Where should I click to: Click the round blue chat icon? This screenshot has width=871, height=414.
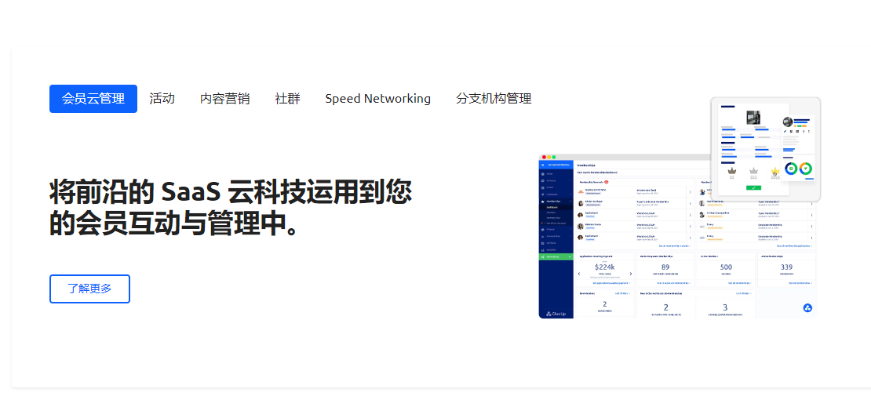click(806, 307)
